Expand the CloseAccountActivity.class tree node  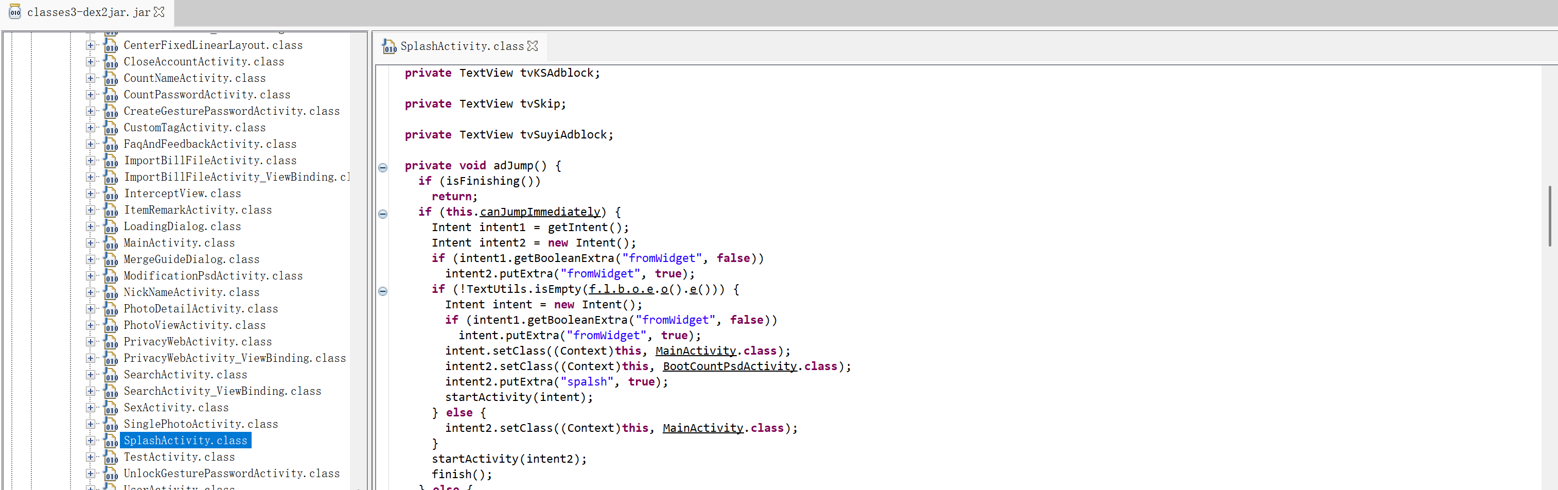point(90,62)
